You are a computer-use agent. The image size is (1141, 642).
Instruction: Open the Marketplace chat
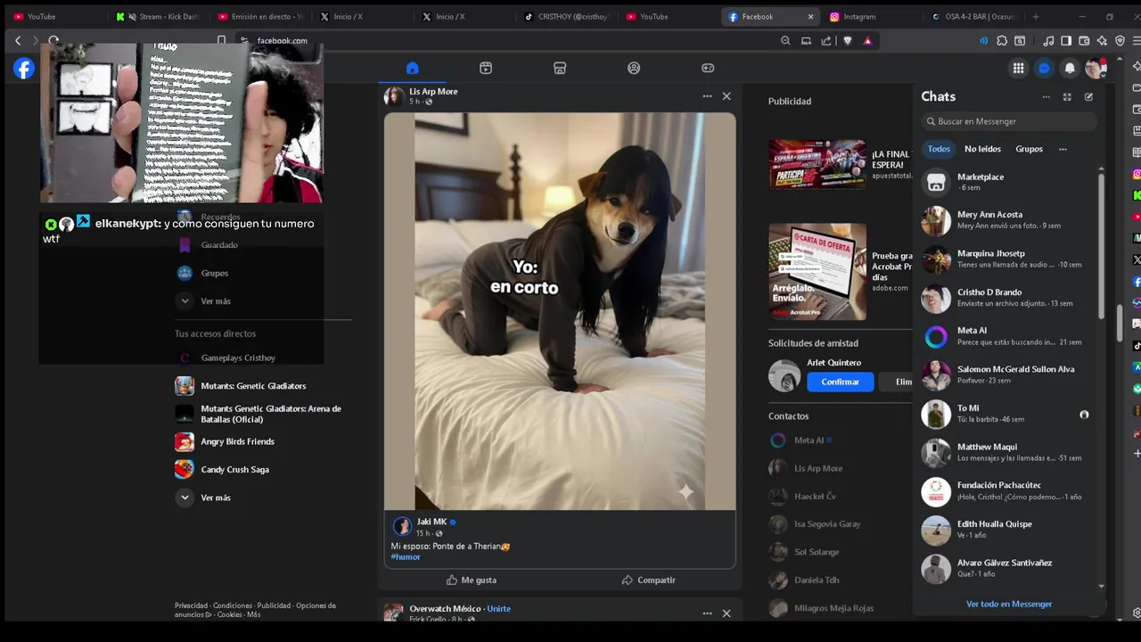1007,182
